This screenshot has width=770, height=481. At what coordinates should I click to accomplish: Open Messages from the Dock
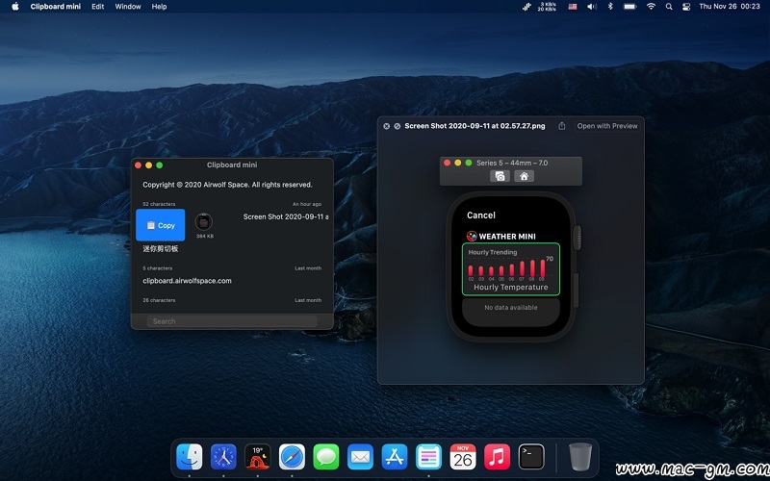(326, 457)
